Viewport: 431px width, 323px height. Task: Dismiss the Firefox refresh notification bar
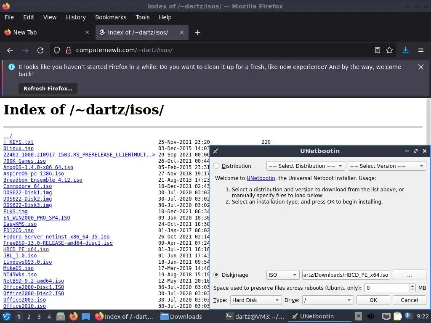click(x=421, y=67)
